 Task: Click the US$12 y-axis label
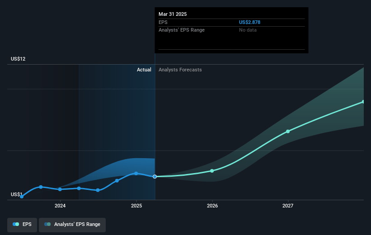tap(19, 59)
